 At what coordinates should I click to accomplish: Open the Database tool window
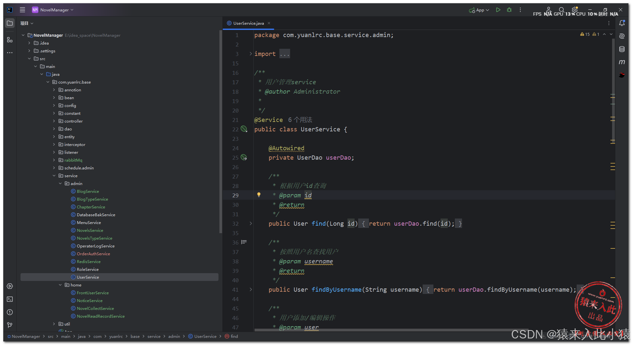tap(622, 49)
